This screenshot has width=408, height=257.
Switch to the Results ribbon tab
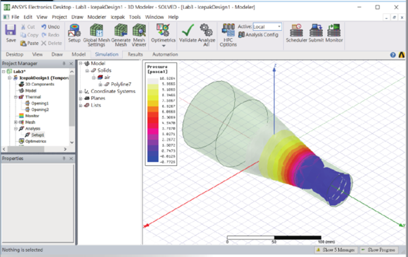point(135,55)
